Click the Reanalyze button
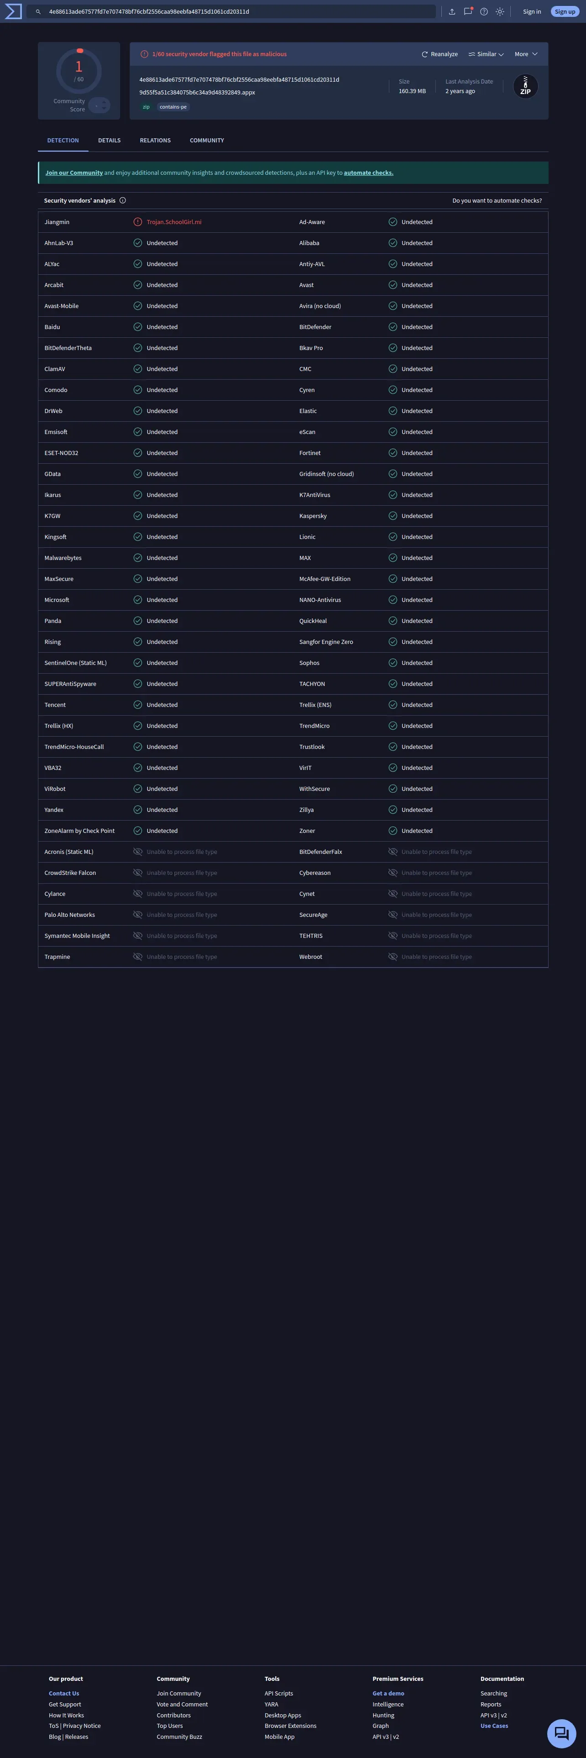Image resolution: width=586 pixels, height=1758 pixels. 439,54
